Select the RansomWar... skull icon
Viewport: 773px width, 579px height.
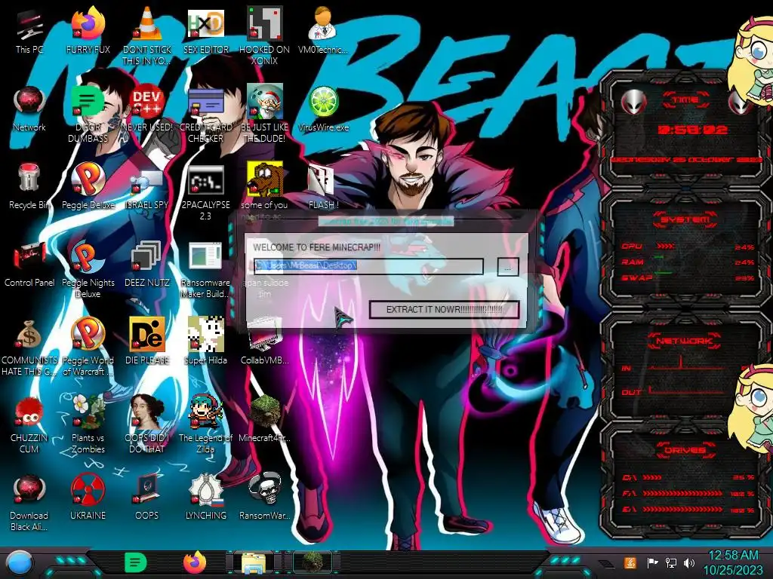click(x=264, y=489)
